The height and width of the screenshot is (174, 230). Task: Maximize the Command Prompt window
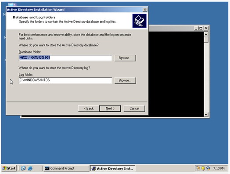(201, 28)
